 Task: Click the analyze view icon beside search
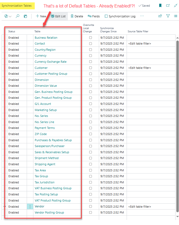(x=26, y=16)
